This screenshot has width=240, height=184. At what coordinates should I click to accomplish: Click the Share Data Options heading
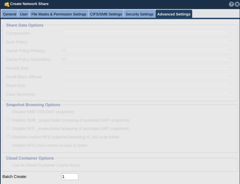tap(25, 25)
